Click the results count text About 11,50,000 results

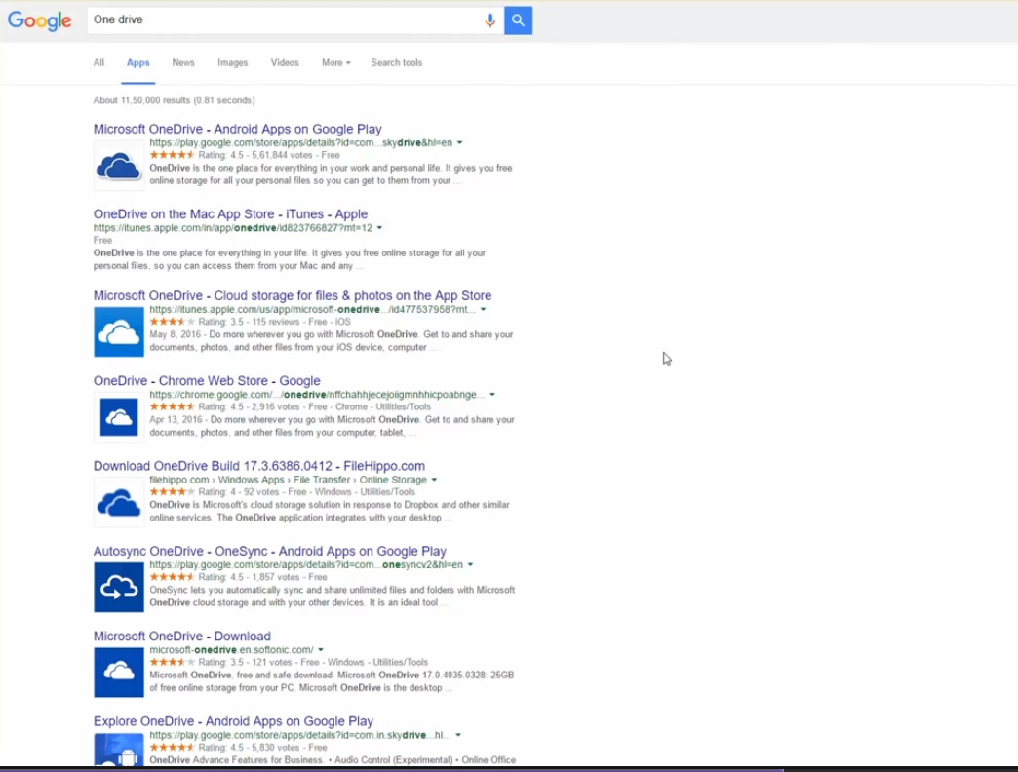(x=174, y=99)
